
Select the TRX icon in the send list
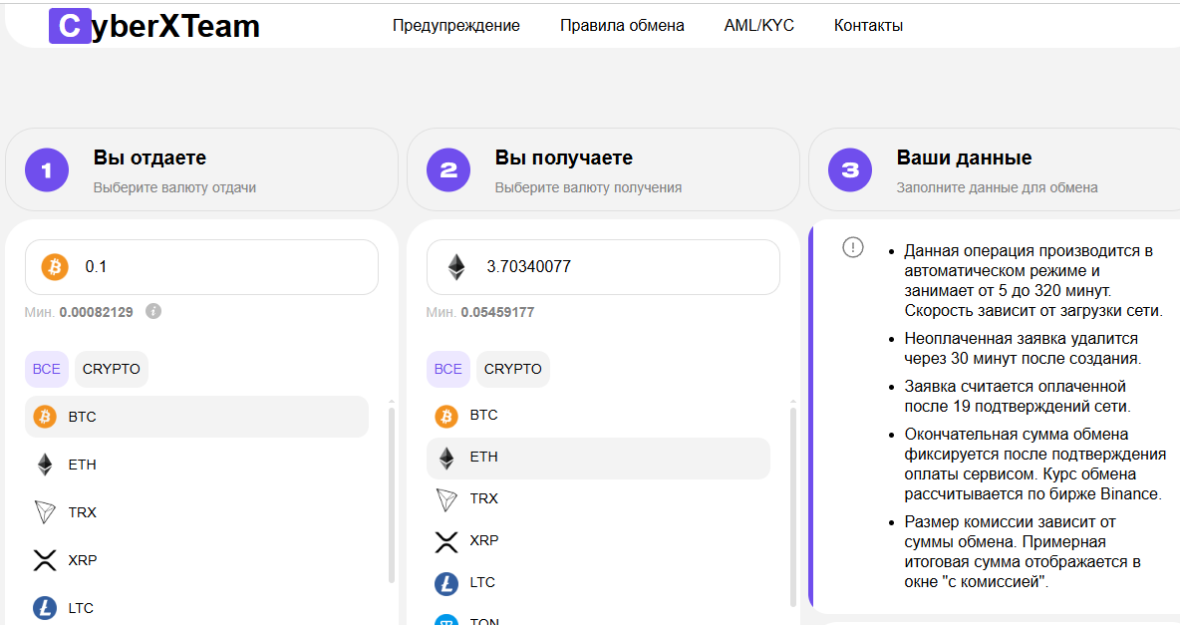[x=45, y=512]
